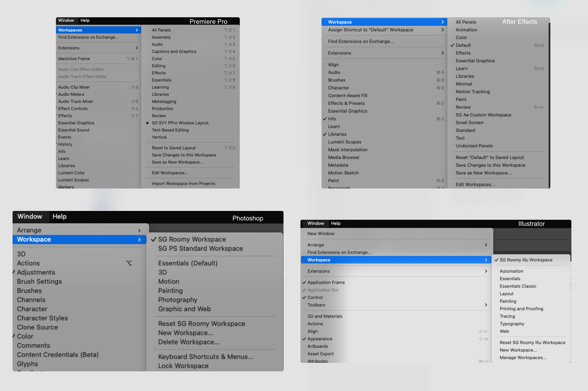Select the Typography workspace in Illustrator
The height and width of the screenshot is (391, 588).
tap(512, 324)
